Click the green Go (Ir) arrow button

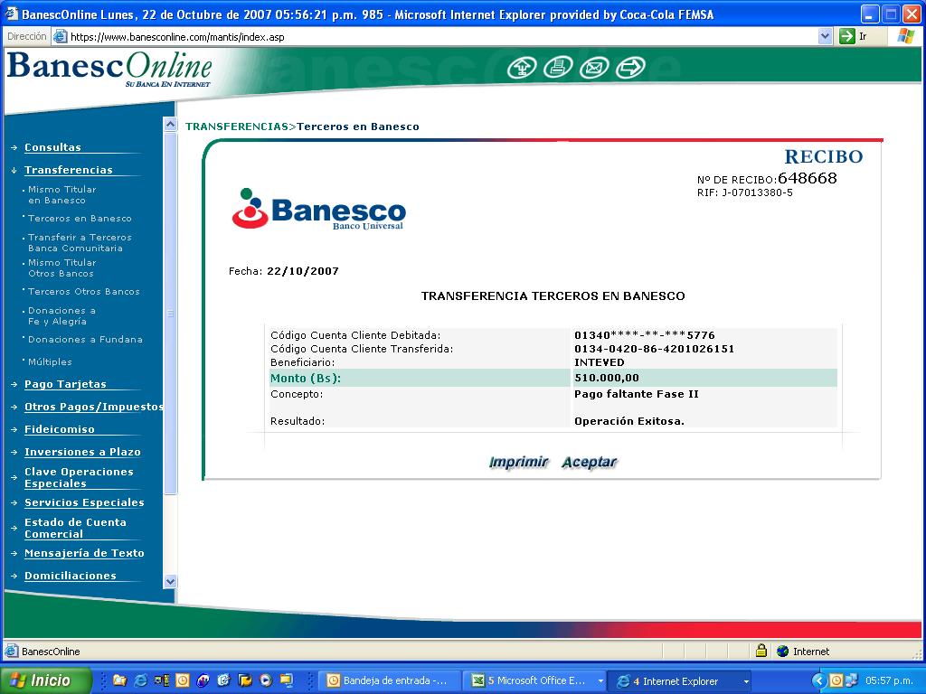point(846,36)
